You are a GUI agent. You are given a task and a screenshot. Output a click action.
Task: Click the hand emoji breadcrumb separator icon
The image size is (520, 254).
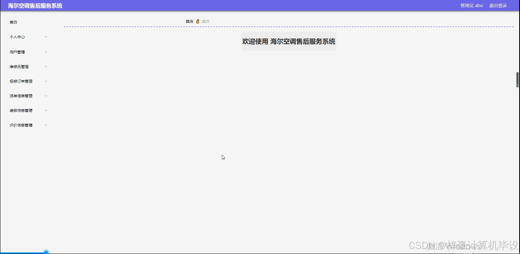point(197,21)
